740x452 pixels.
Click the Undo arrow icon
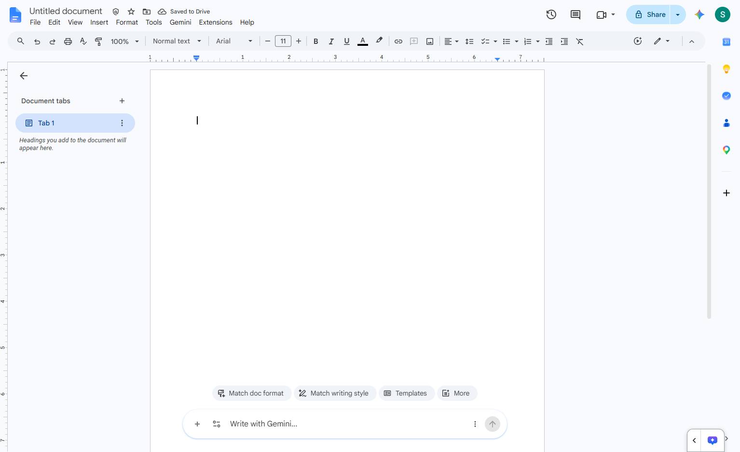pyautogui.click(x=37, y=41)
